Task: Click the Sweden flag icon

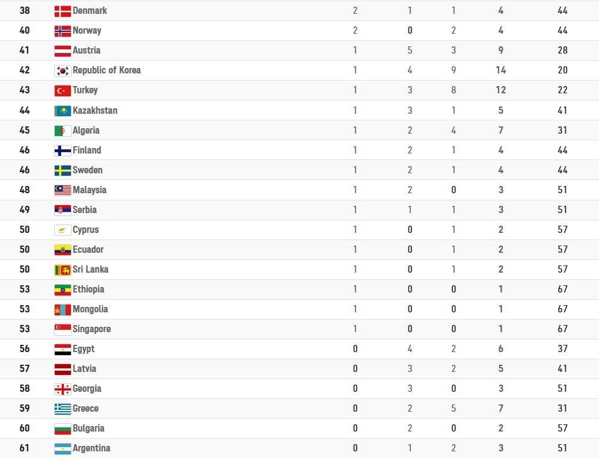Action: click(63, 170)
